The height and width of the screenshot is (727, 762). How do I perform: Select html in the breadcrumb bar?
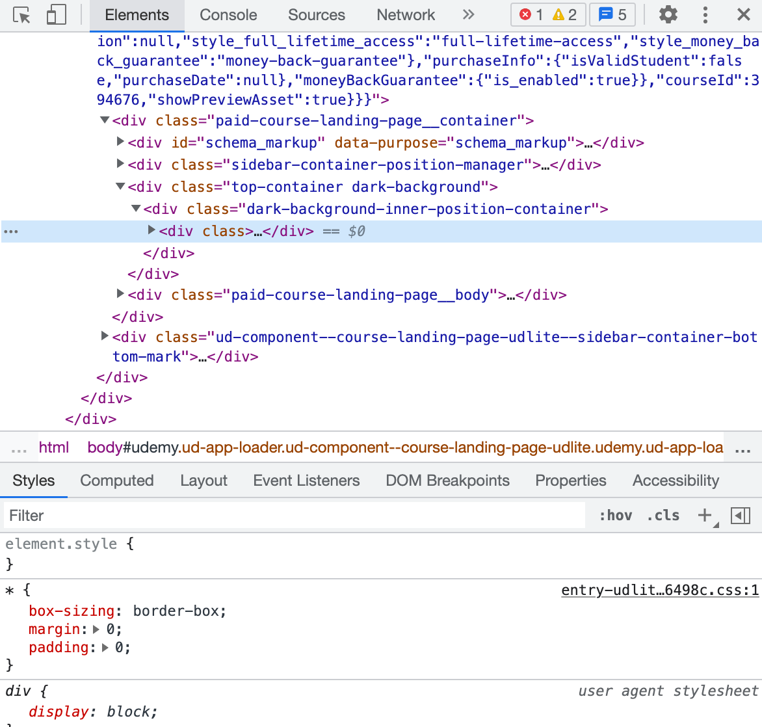click(54, 447)
